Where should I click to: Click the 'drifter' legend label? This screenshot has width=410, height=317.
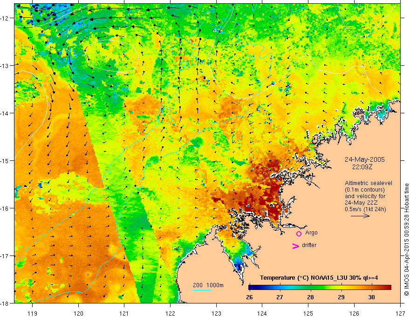pyautogui.click(x=309, y=245)
